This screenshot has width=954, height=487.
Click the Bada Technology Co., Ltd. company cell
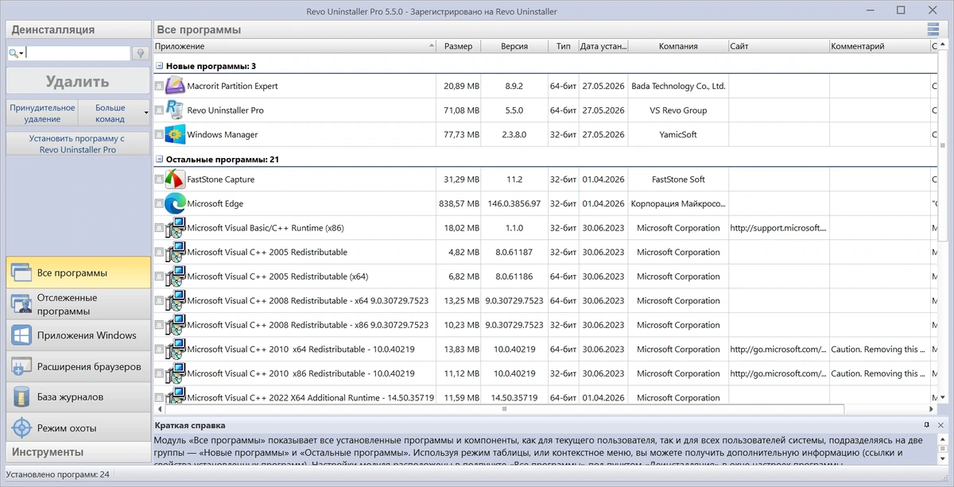(x=678, y=86)
